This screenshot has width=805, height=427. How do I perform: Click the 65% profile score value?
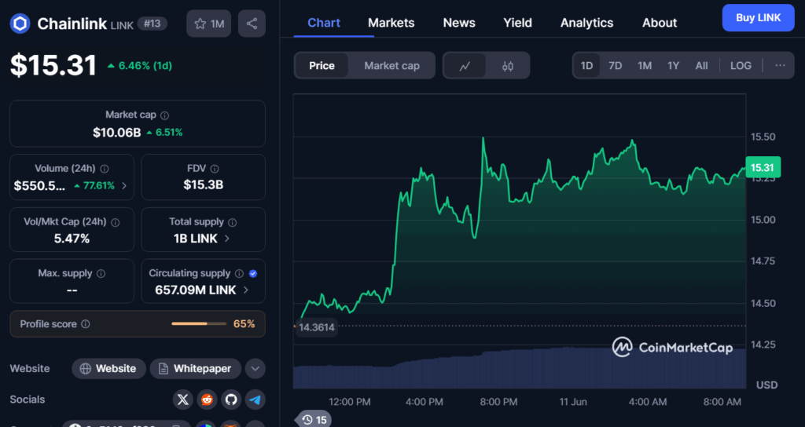pos(244,324)
